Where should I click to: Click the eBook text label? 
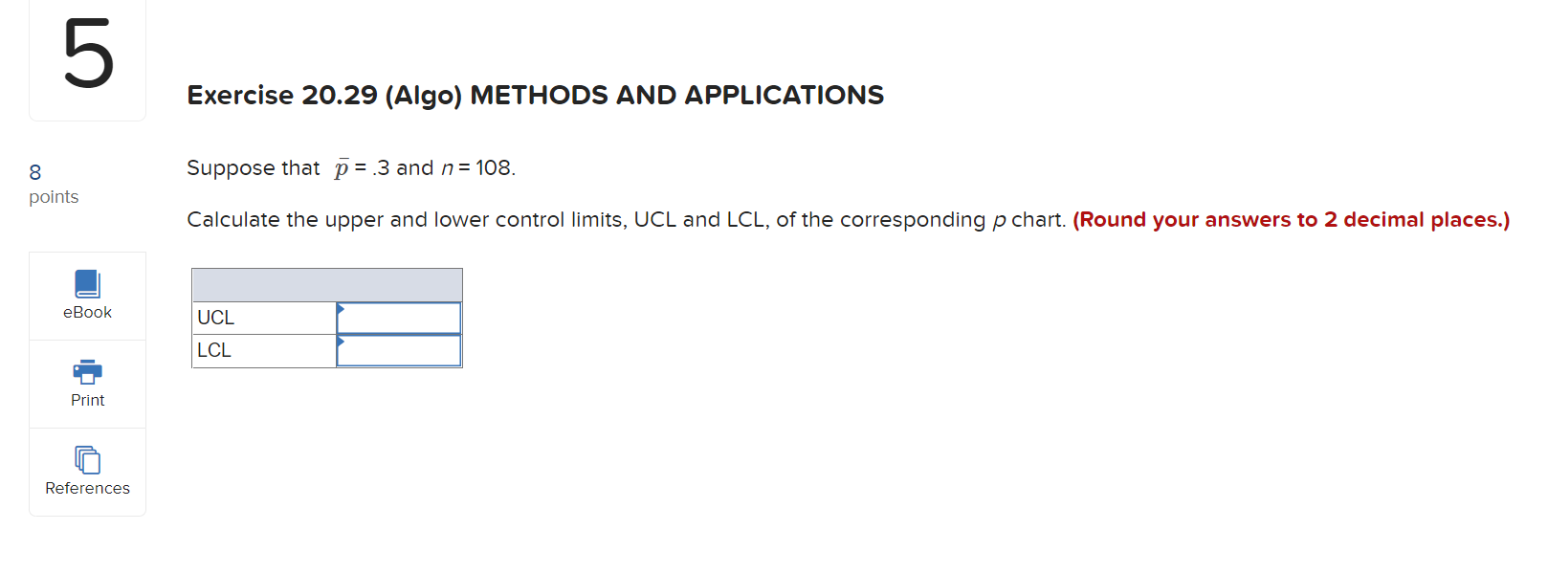(87, 311)
